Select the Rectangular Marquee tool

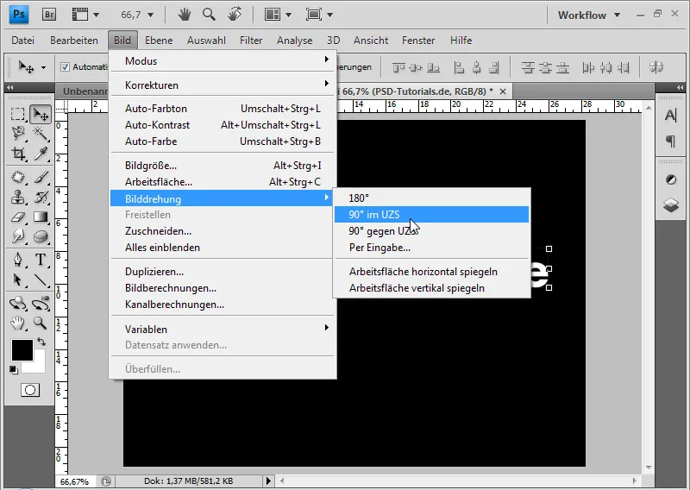tap(17, 114)
